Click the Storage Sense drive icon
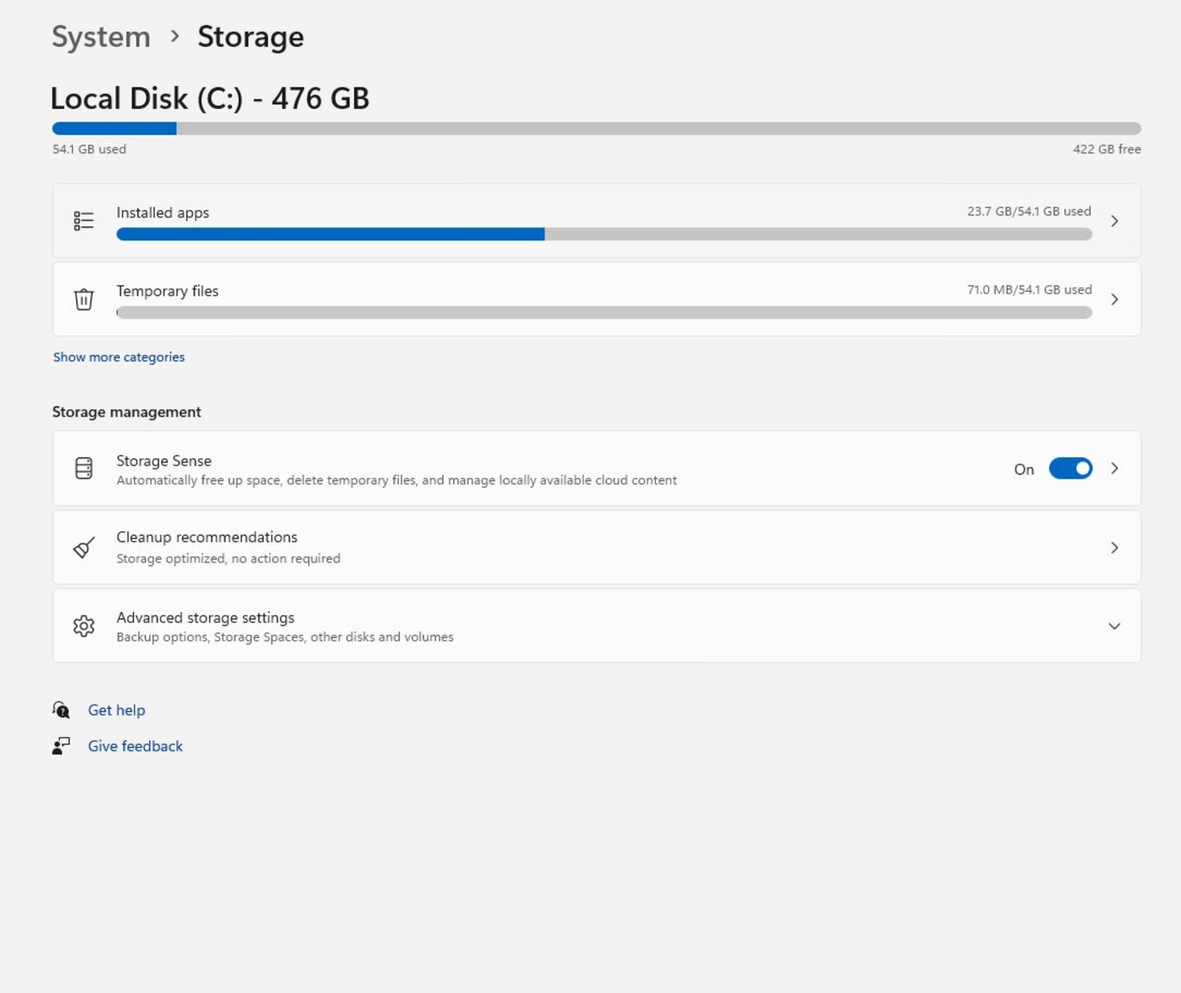Image resolution: width=1181 pixels, height=993 pixels. point(84,468)
